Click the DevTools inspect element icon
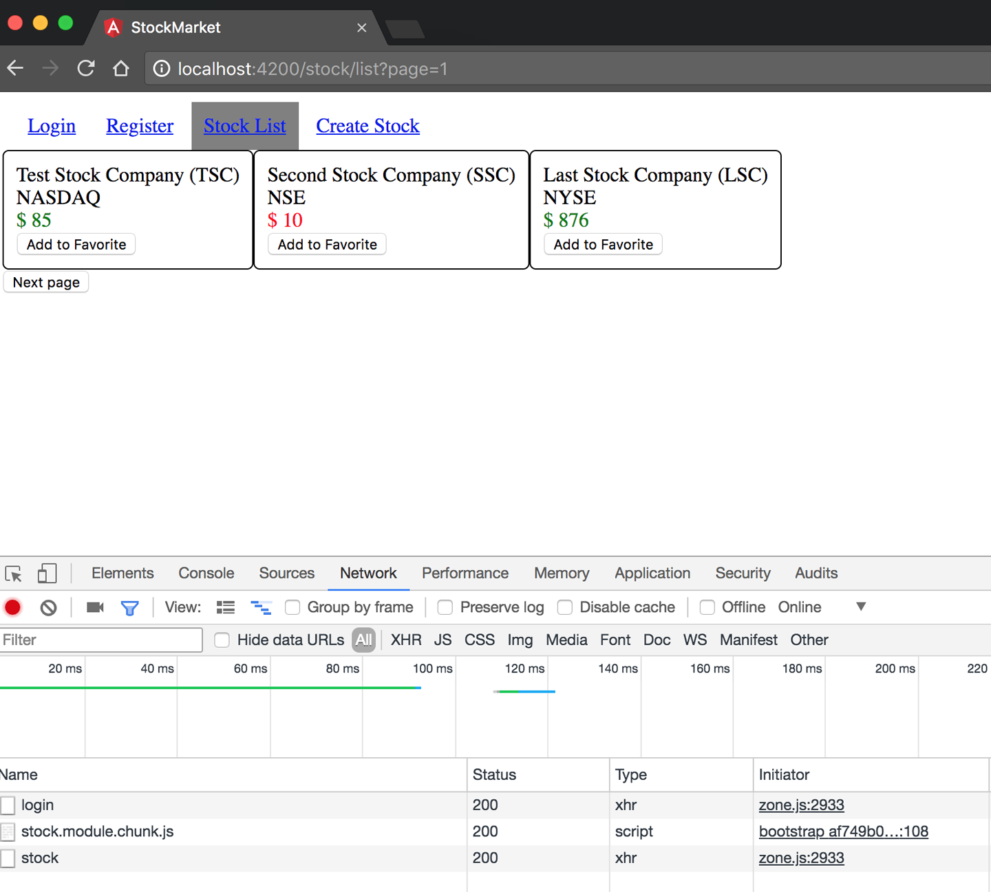 (14, 574)
